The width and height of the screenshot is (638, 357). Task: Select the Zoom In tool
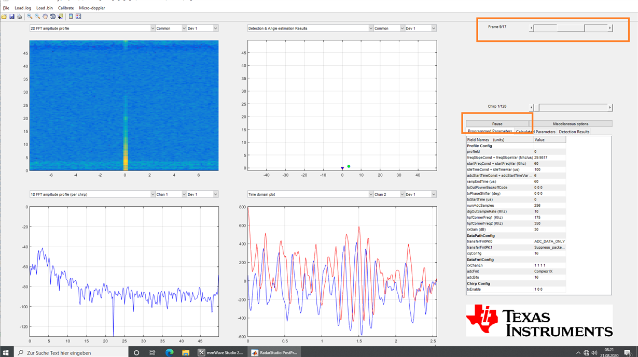coord(30,16)
